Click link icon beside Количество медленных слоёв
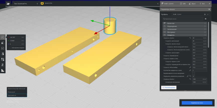This screenshot has height=108, width=217. pos(190,70)
